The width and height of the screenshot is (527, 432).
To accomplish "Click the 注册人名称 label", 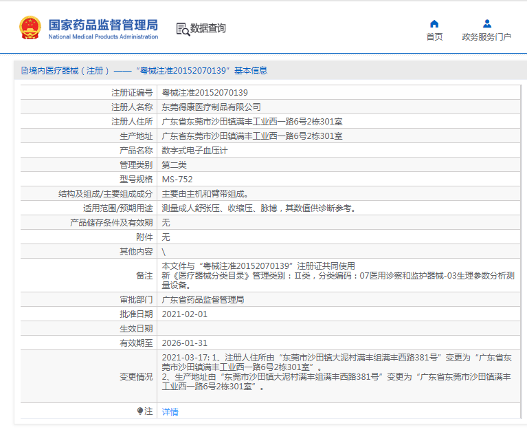I will pyautogui.click(x=132, y=107).
